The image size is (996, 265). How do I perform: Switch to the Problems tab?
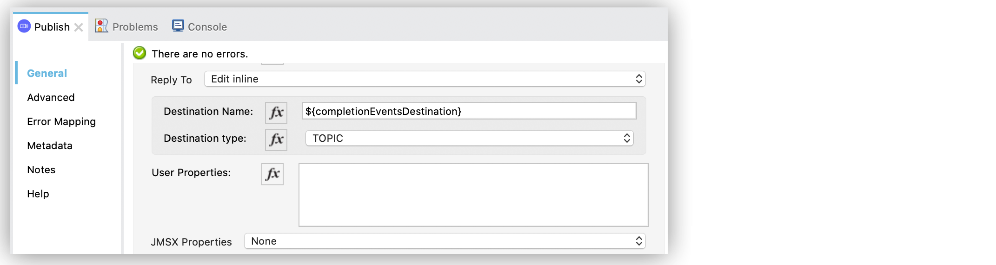(x=126, y=26)
